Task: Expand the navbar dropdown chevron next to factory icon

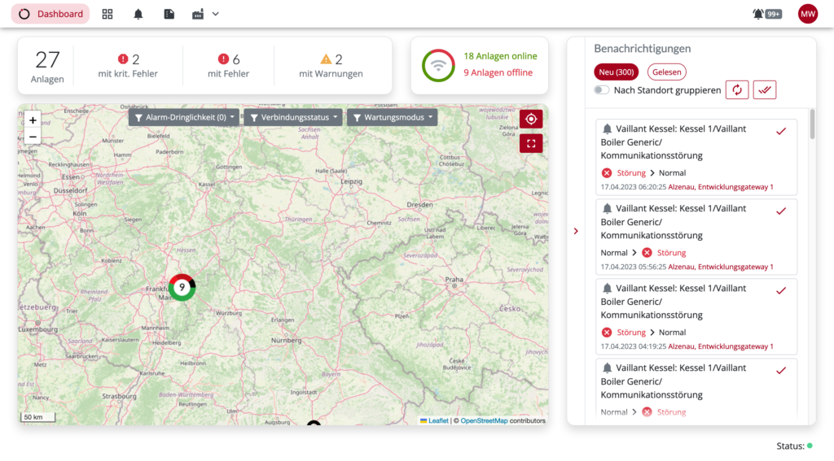Action: (x=215, y=14)
